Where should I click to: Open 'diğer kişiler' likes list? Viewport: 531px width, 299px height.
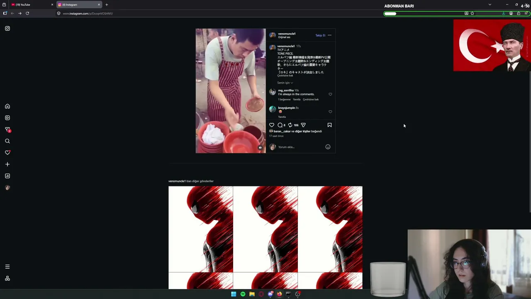point(304,131)
